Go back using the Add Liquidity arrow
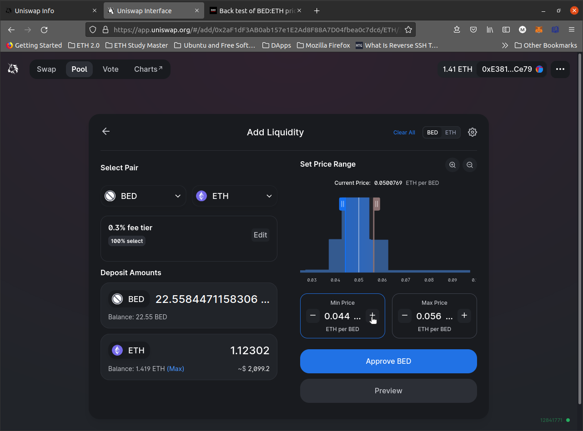The image size is (583, 431). [106, 132]
